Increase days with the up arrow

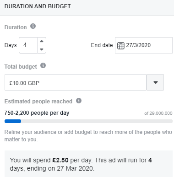click(42, 41)
